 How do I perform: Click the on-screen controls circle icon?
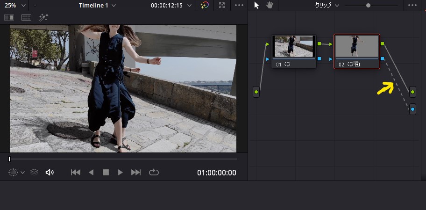(x=13, y=173)
